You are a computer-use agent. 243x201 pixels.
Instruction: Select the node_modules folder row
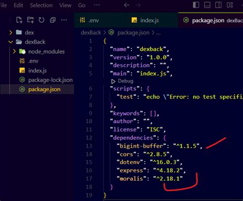coord(37,51)
